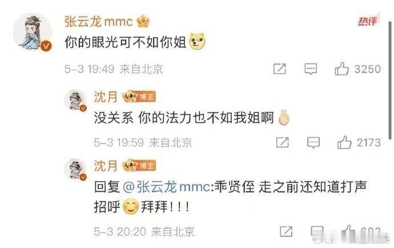Open replies on 张云龙mmc's top comment
394x248 pixels.
tap(311, 69)
